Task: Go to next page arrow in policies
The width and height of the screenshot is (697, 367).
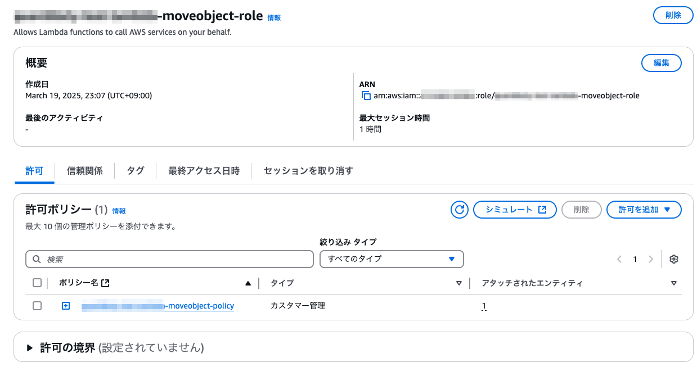Action: [x=651, y=259]
